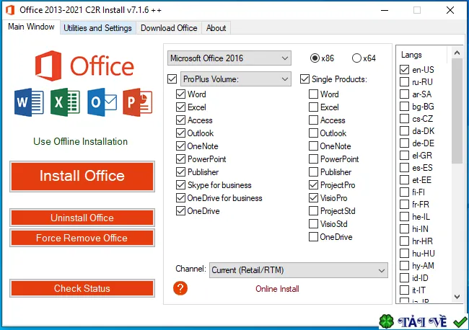
Task: Check PowerPoint under Single Products
Action: tap(313, 159)
